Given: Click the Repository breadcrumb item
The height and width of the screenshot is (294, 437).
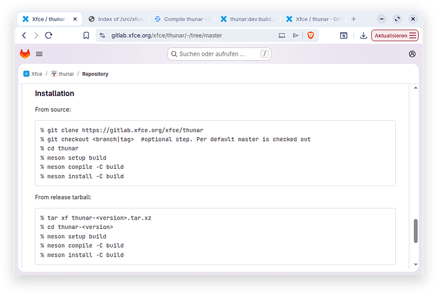Looking at the screenshot, I should tap(95, 74).
